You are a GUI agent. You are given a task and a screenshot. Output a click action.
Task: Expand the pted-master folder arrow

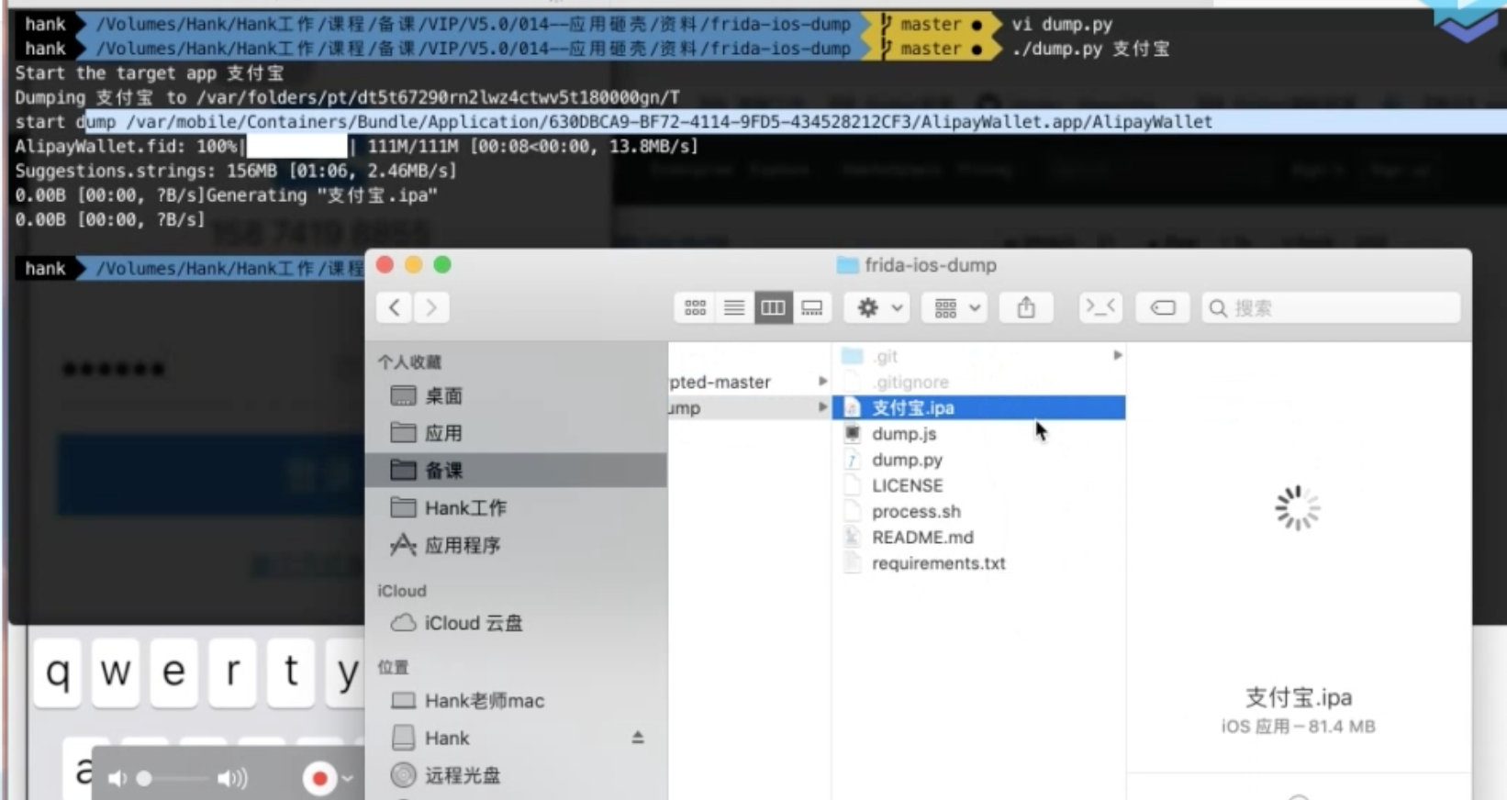click(x=822, y=382)
